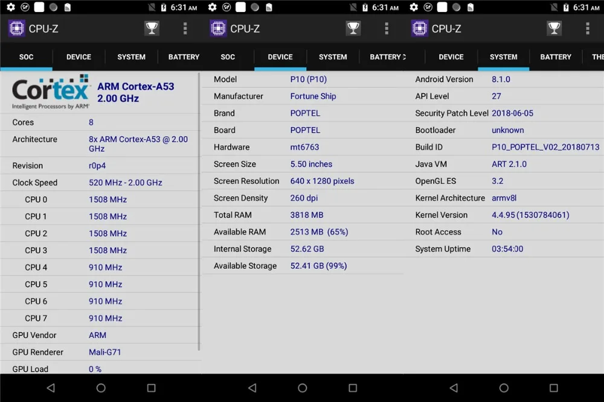Viewport: 604px width, 402px height.
Task: Tap the settings gear in the SOC screen status bar
Action: 11,7
